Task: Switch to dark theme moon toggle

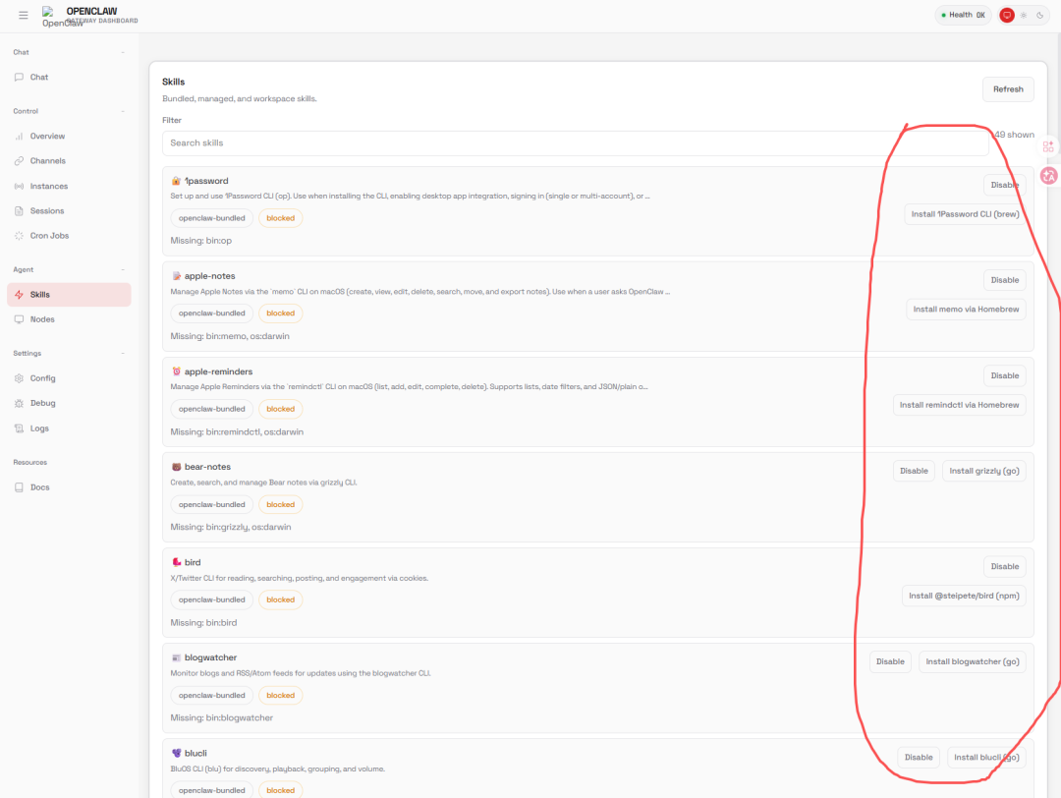Action: pos(1039,15)
